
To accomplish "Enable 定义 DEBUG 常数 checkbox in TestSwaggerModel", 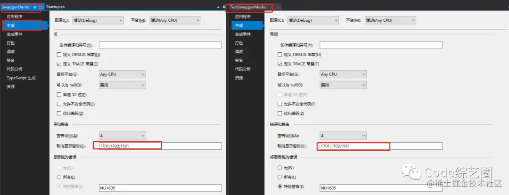I will (x=280, y=55).
